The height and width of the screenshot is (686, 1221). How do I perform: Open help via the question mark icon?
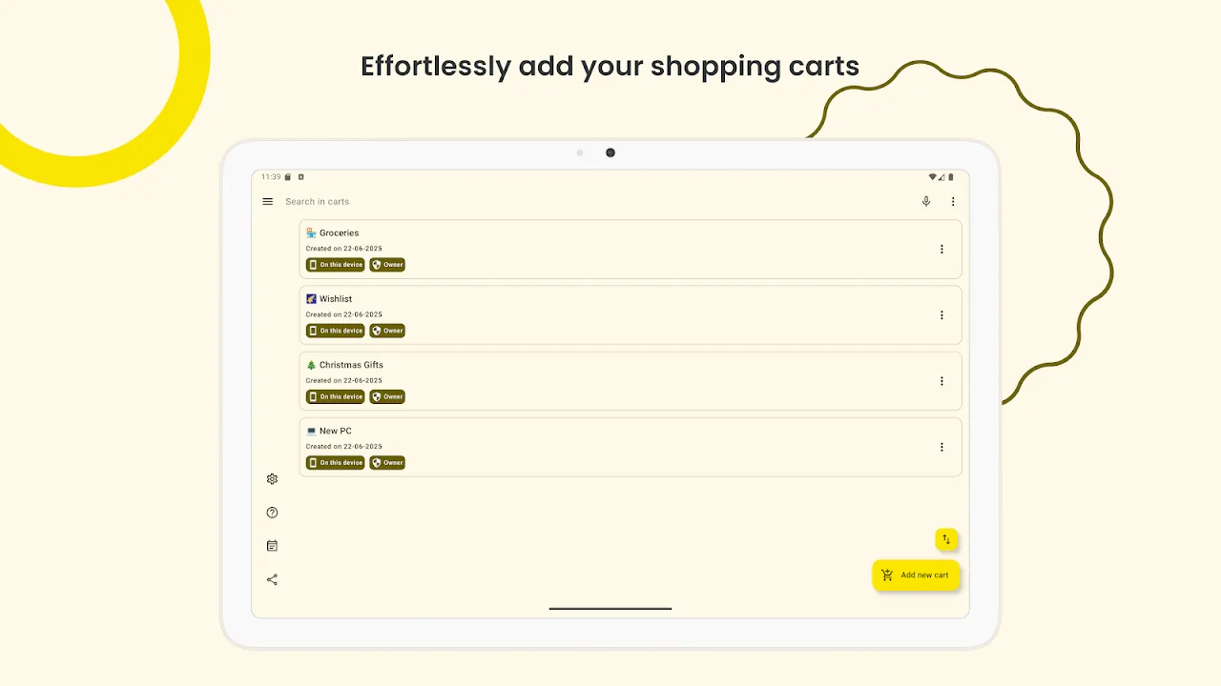[x=272, y=513]
